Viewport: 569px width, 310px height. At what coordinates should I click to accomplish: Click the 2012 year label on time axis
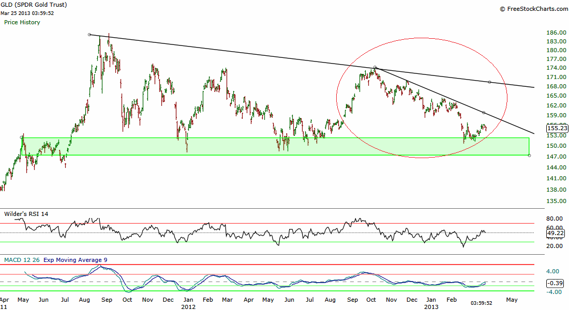tap(188, 307)
